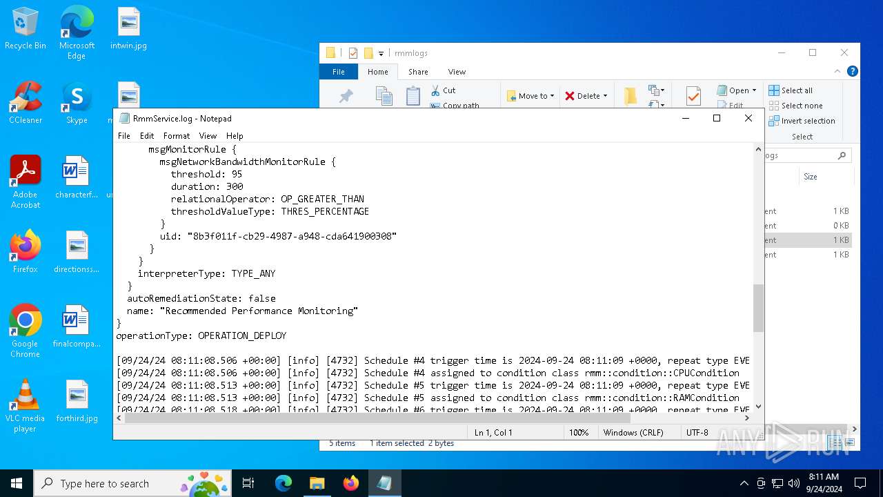Image resolution: width=883 pixels, height=497 pixels.
Task: Open the Action Center notifications icon
Action: tap(860, 483)
